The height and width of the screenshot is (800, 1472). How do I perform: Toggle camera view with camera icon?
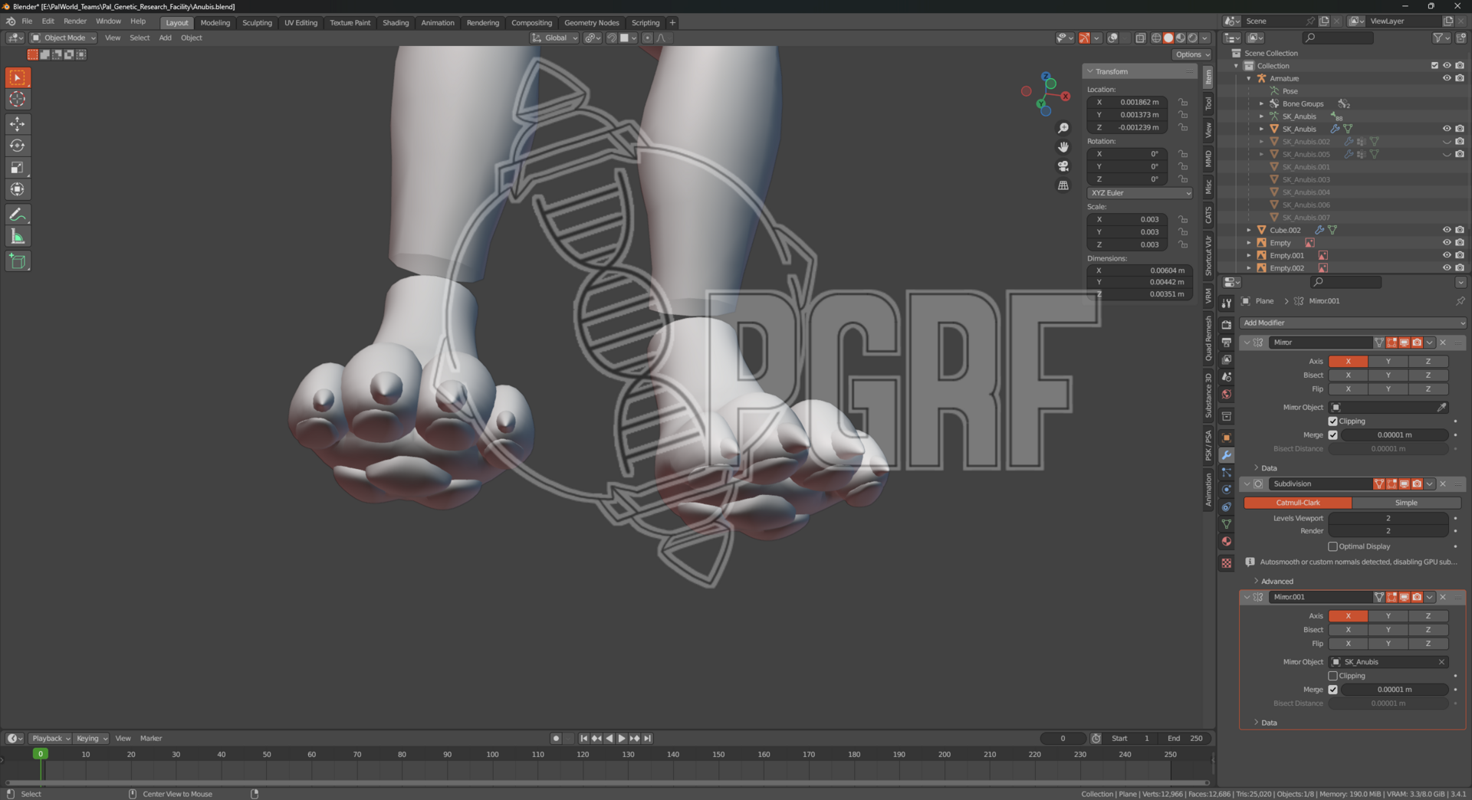click(x=1063, y=166)
